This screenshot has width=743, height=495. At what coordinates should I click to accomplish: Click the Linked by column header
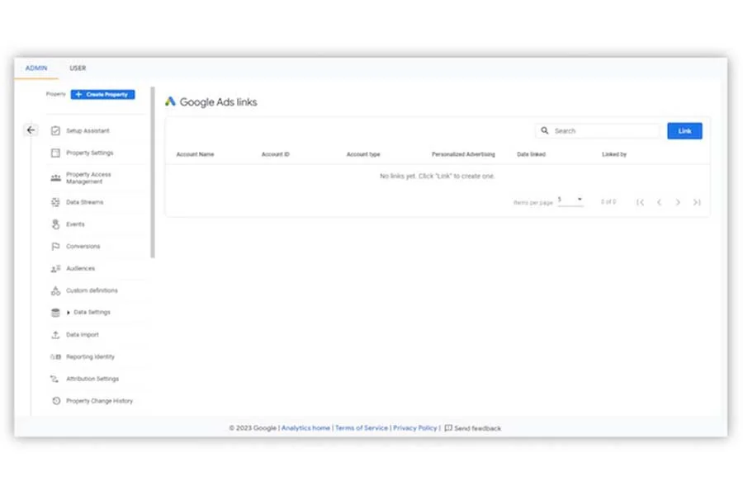[614, 154]
